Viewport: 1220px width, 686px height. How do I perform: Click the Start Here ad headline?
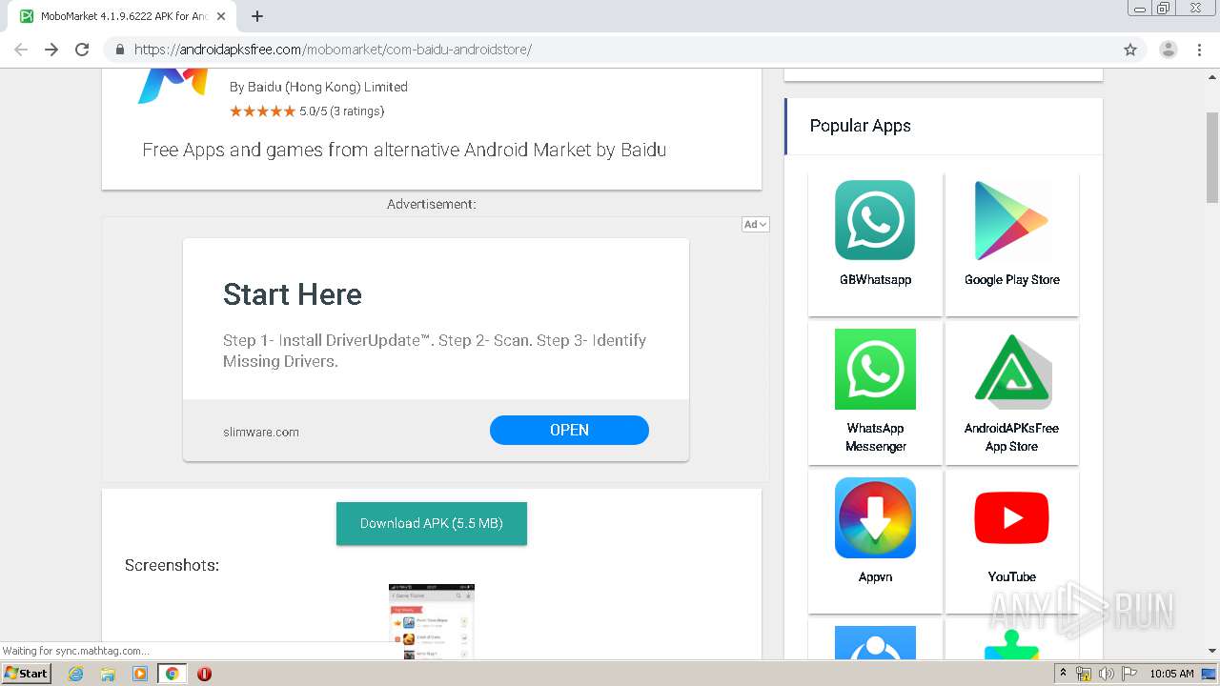(x=293, y=294)
